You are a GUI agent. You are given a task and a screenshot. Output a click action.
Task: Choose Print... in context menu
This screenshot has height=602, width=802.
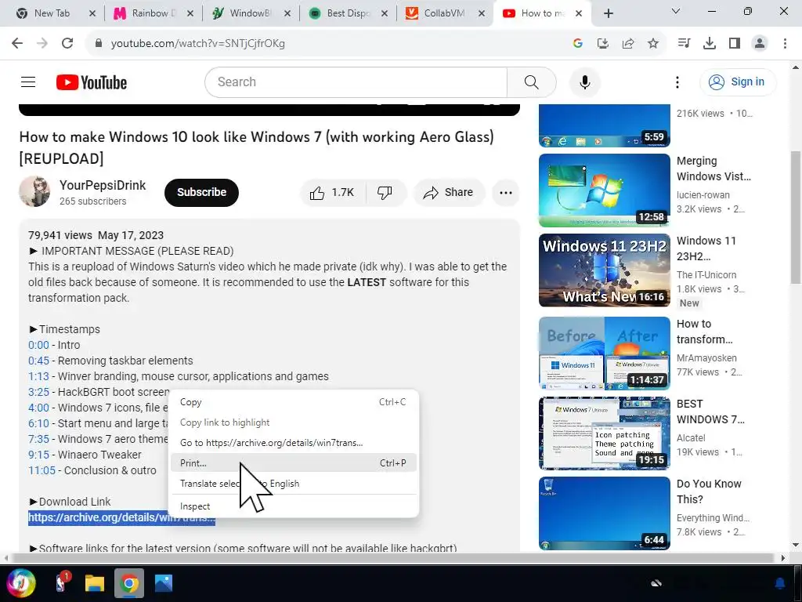pos(294,462)
